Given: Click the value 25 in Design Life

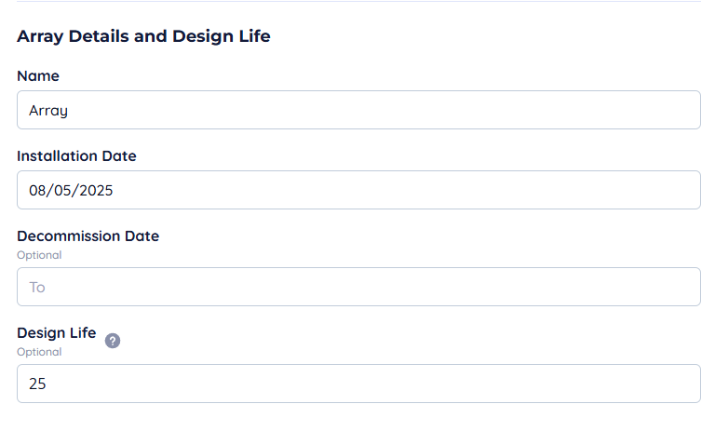Looking at the screenshot, I should click(37, 384).
